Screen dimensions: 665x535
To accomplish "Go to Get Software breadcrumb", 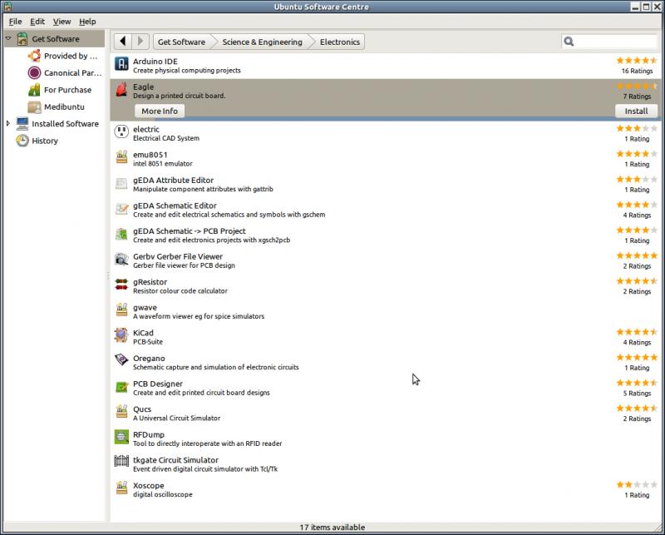I will point(181,42).
